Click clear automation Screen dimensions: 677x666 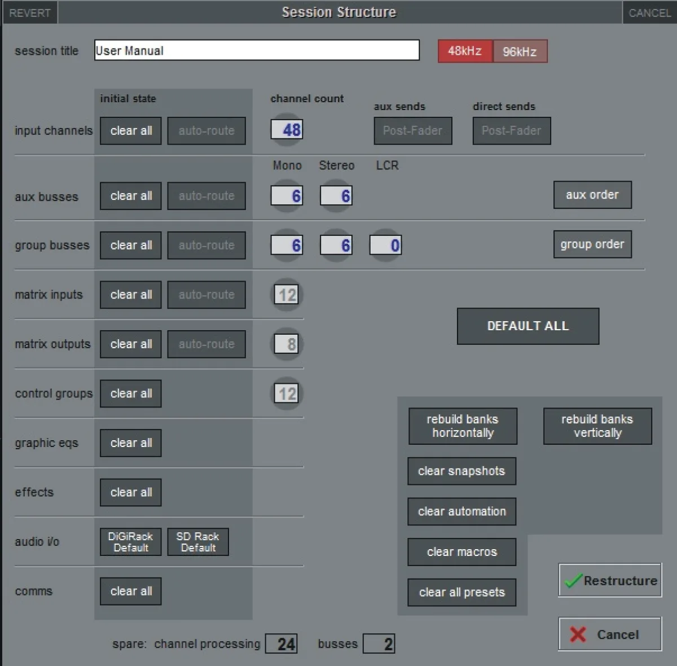461,511
